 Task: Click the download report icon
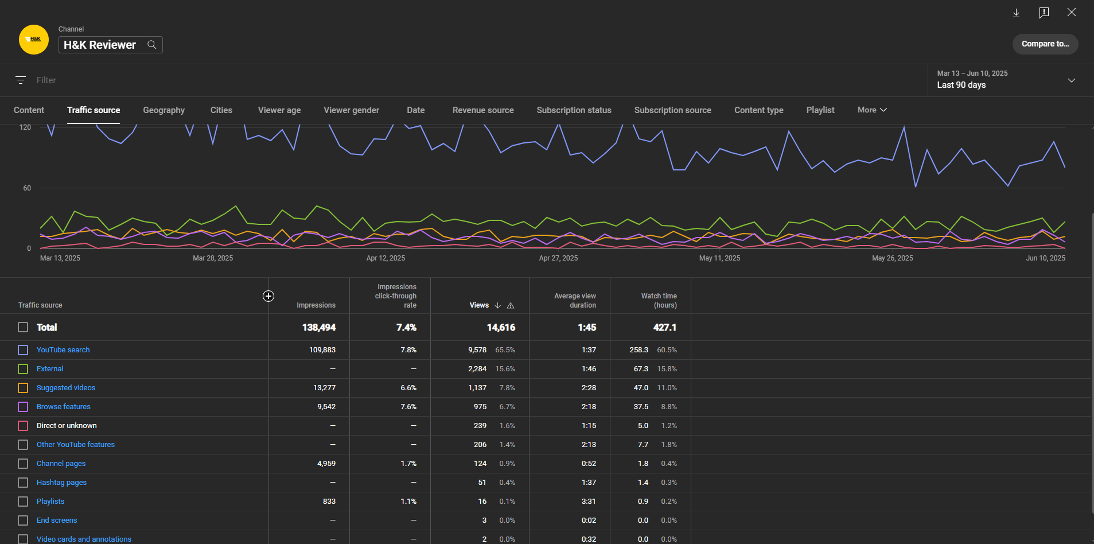[1016, 13]
